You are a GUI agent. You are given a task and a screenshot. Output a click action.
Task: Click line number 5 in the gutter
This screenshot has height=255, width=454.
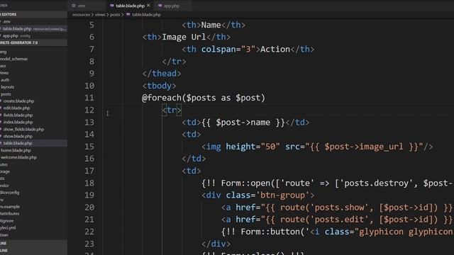tap(92, 25)
